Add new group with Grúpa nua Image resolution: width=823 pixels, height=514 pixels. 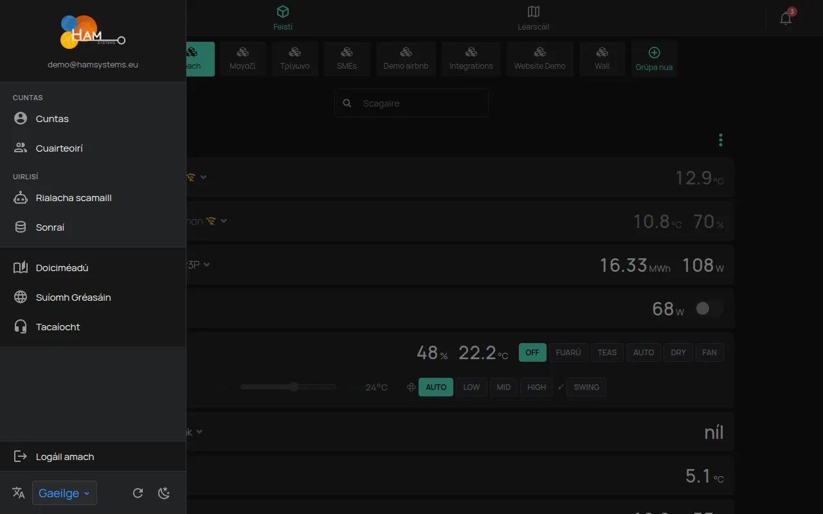tap(655, 59)
